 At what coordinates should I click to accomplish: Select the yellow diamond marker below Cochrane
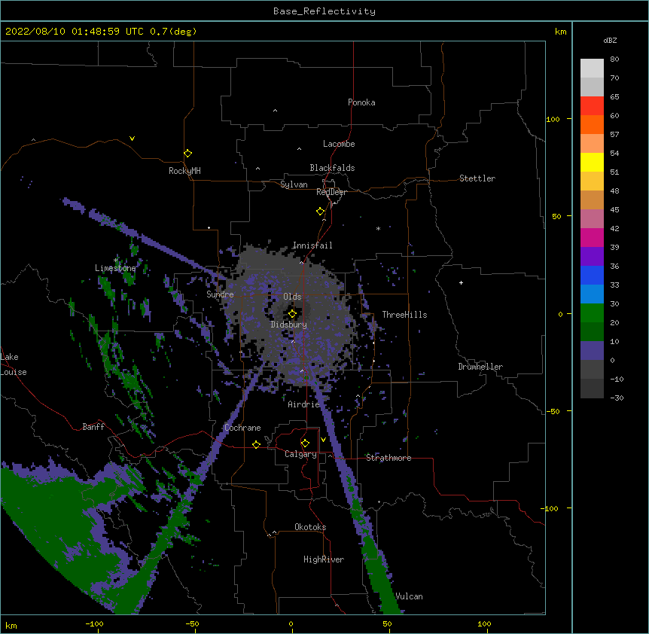256,444
